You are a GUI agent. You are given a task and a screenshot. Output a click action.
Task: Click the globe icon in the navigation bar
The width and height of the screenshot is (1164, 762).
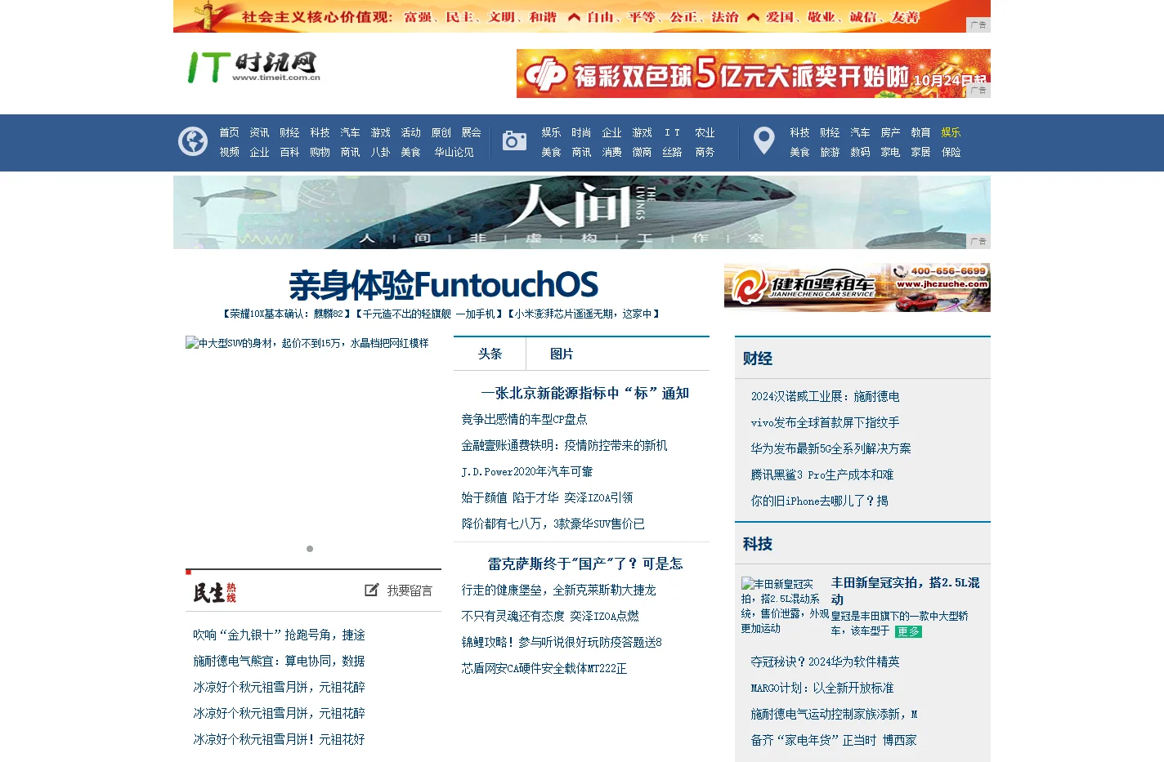point(193,141)
